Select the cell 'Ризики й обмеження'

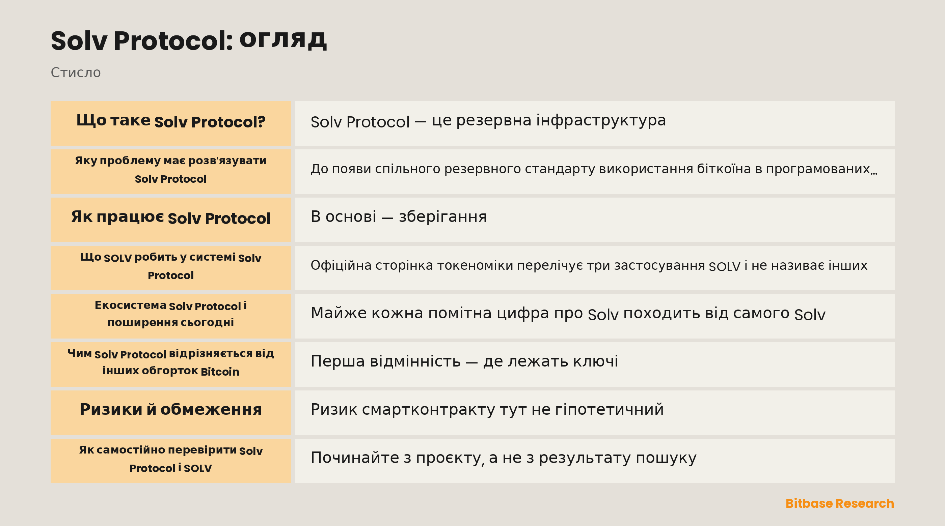(170, 413)
